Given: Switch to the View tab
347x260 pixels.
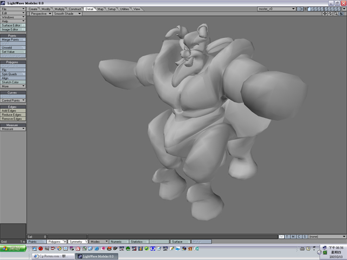Looking at the screenshot, I should coord(137,9).
